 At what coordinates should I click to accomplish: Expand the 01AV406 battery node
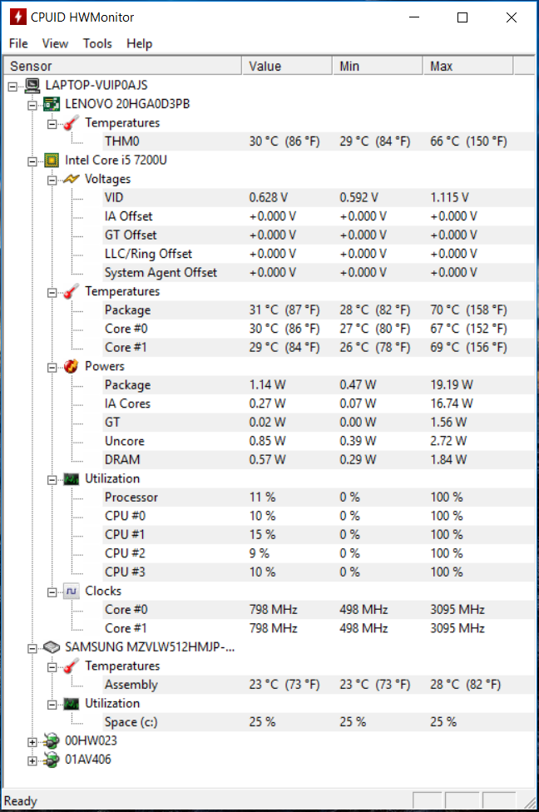[x=32, y=760]
